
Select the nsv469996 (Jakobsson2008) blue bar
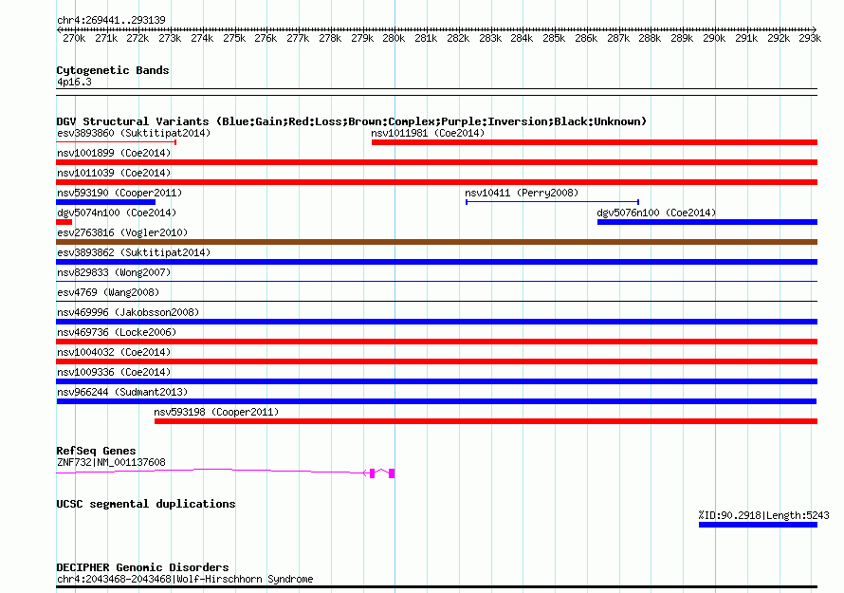point(436,322)
